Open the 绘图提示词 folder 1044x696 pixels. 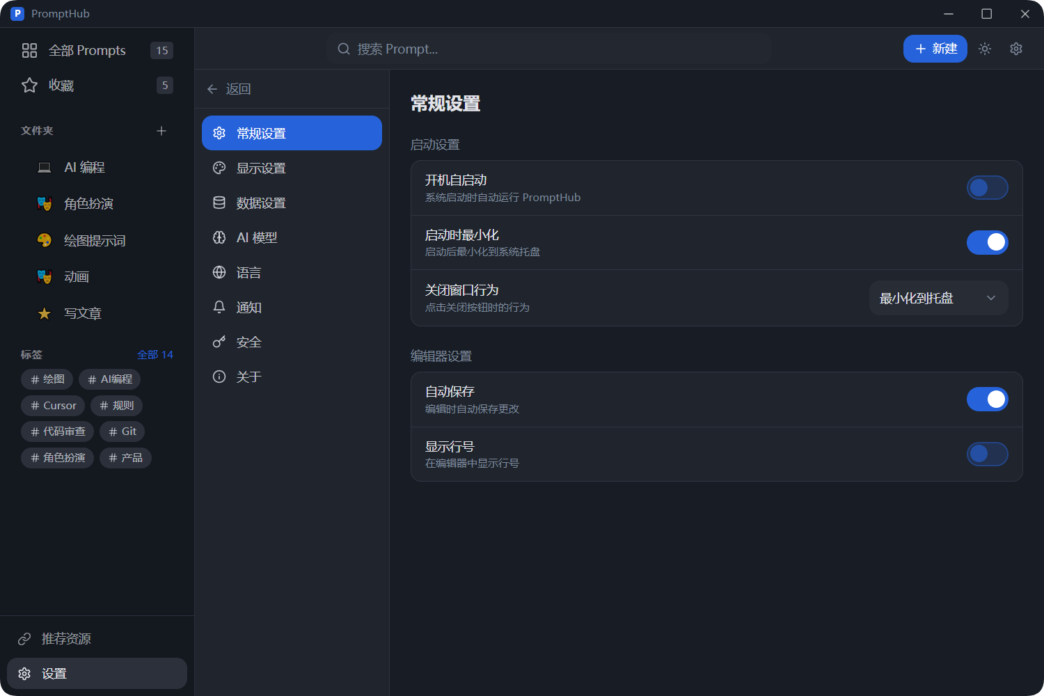(x=97, y=240)
